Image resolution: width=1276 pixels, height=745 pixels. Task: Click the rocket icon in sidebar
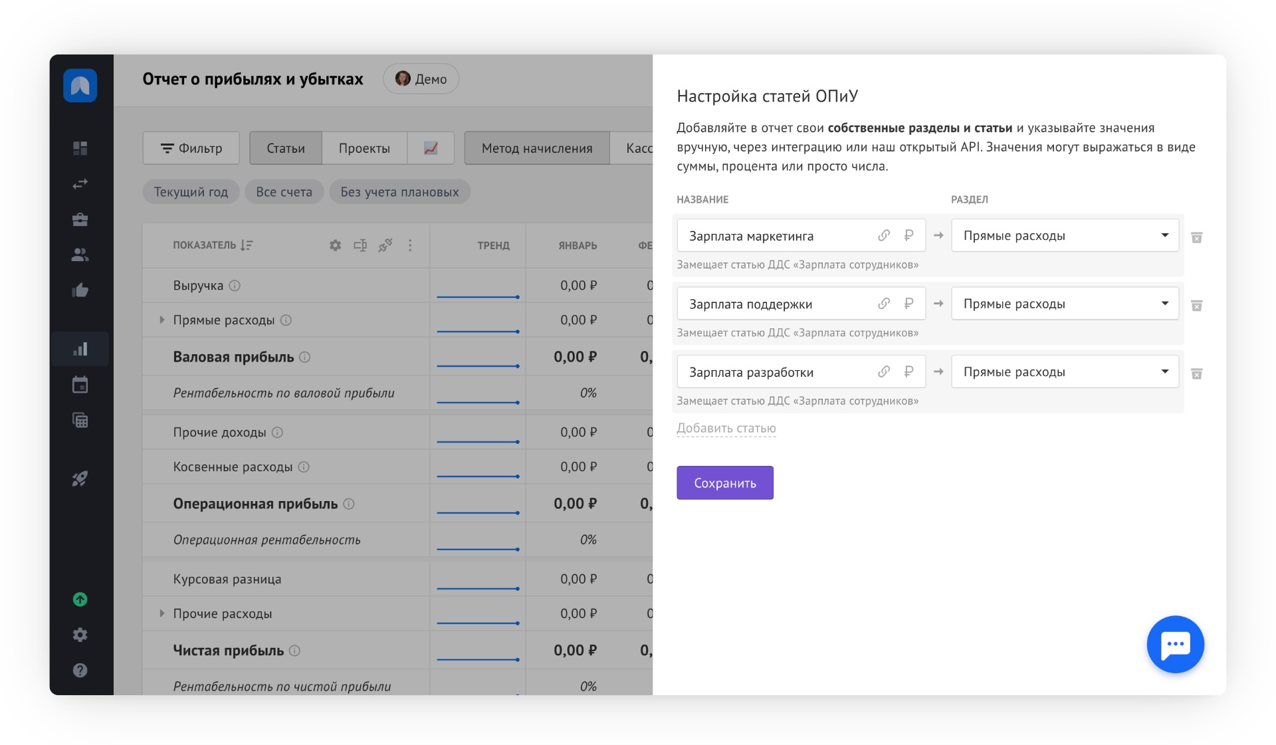[x=80, y=479]
